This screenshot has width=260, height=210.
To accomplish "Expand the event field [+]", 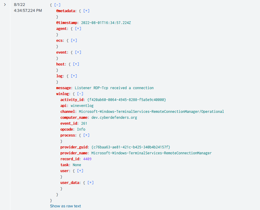I will pos(78,52).
